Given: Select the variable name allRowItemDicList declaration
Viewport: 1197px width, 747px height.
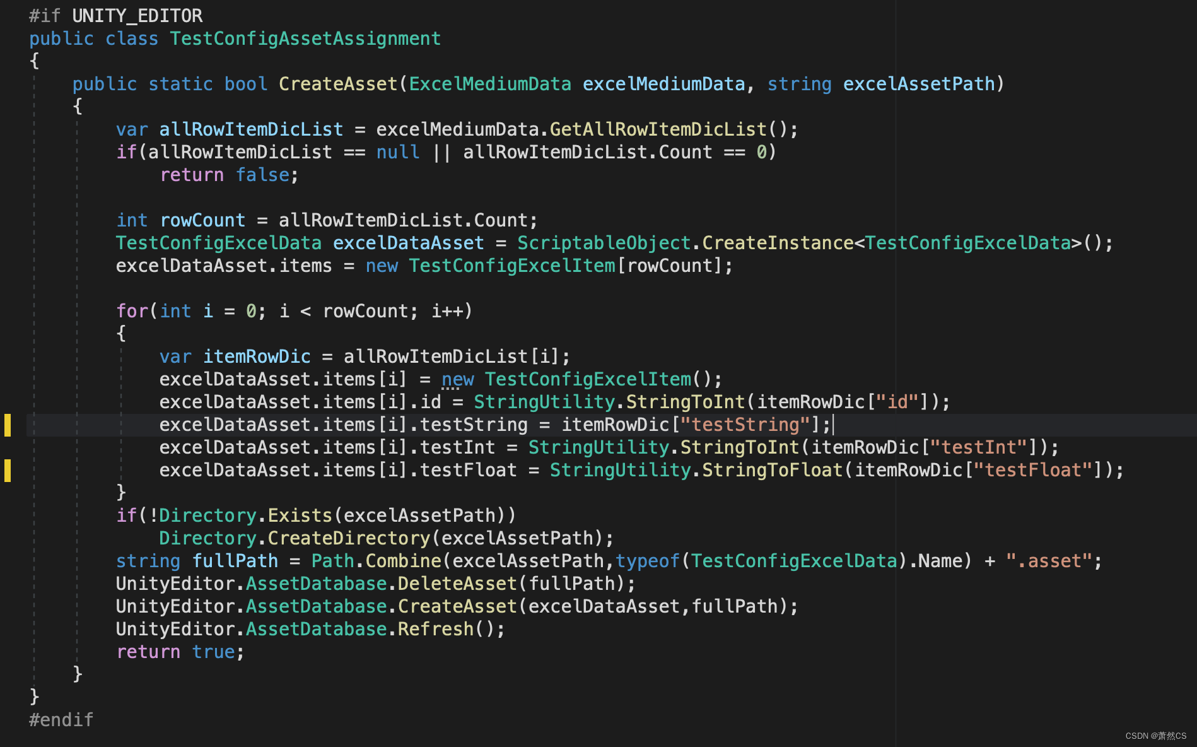Looking at the screenshot, I should pos(250,129).
